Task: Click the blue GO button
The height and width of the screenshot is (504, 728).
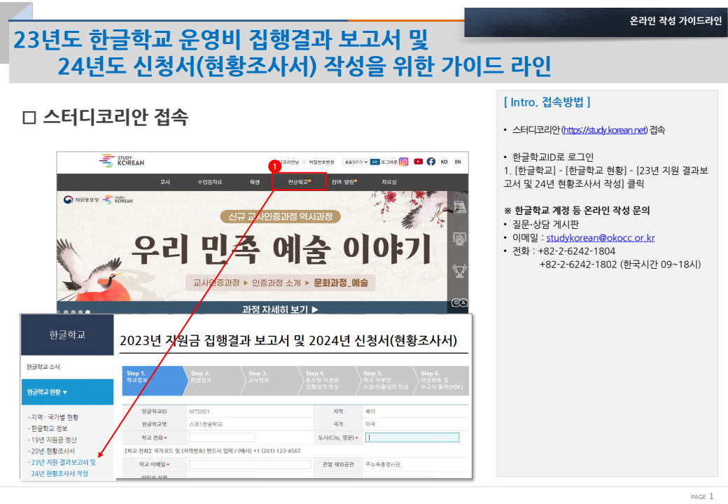Action: tap(374, 162)
